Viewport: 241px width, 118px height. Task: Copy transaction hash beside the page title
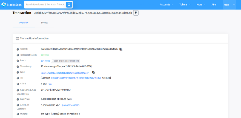136,13
